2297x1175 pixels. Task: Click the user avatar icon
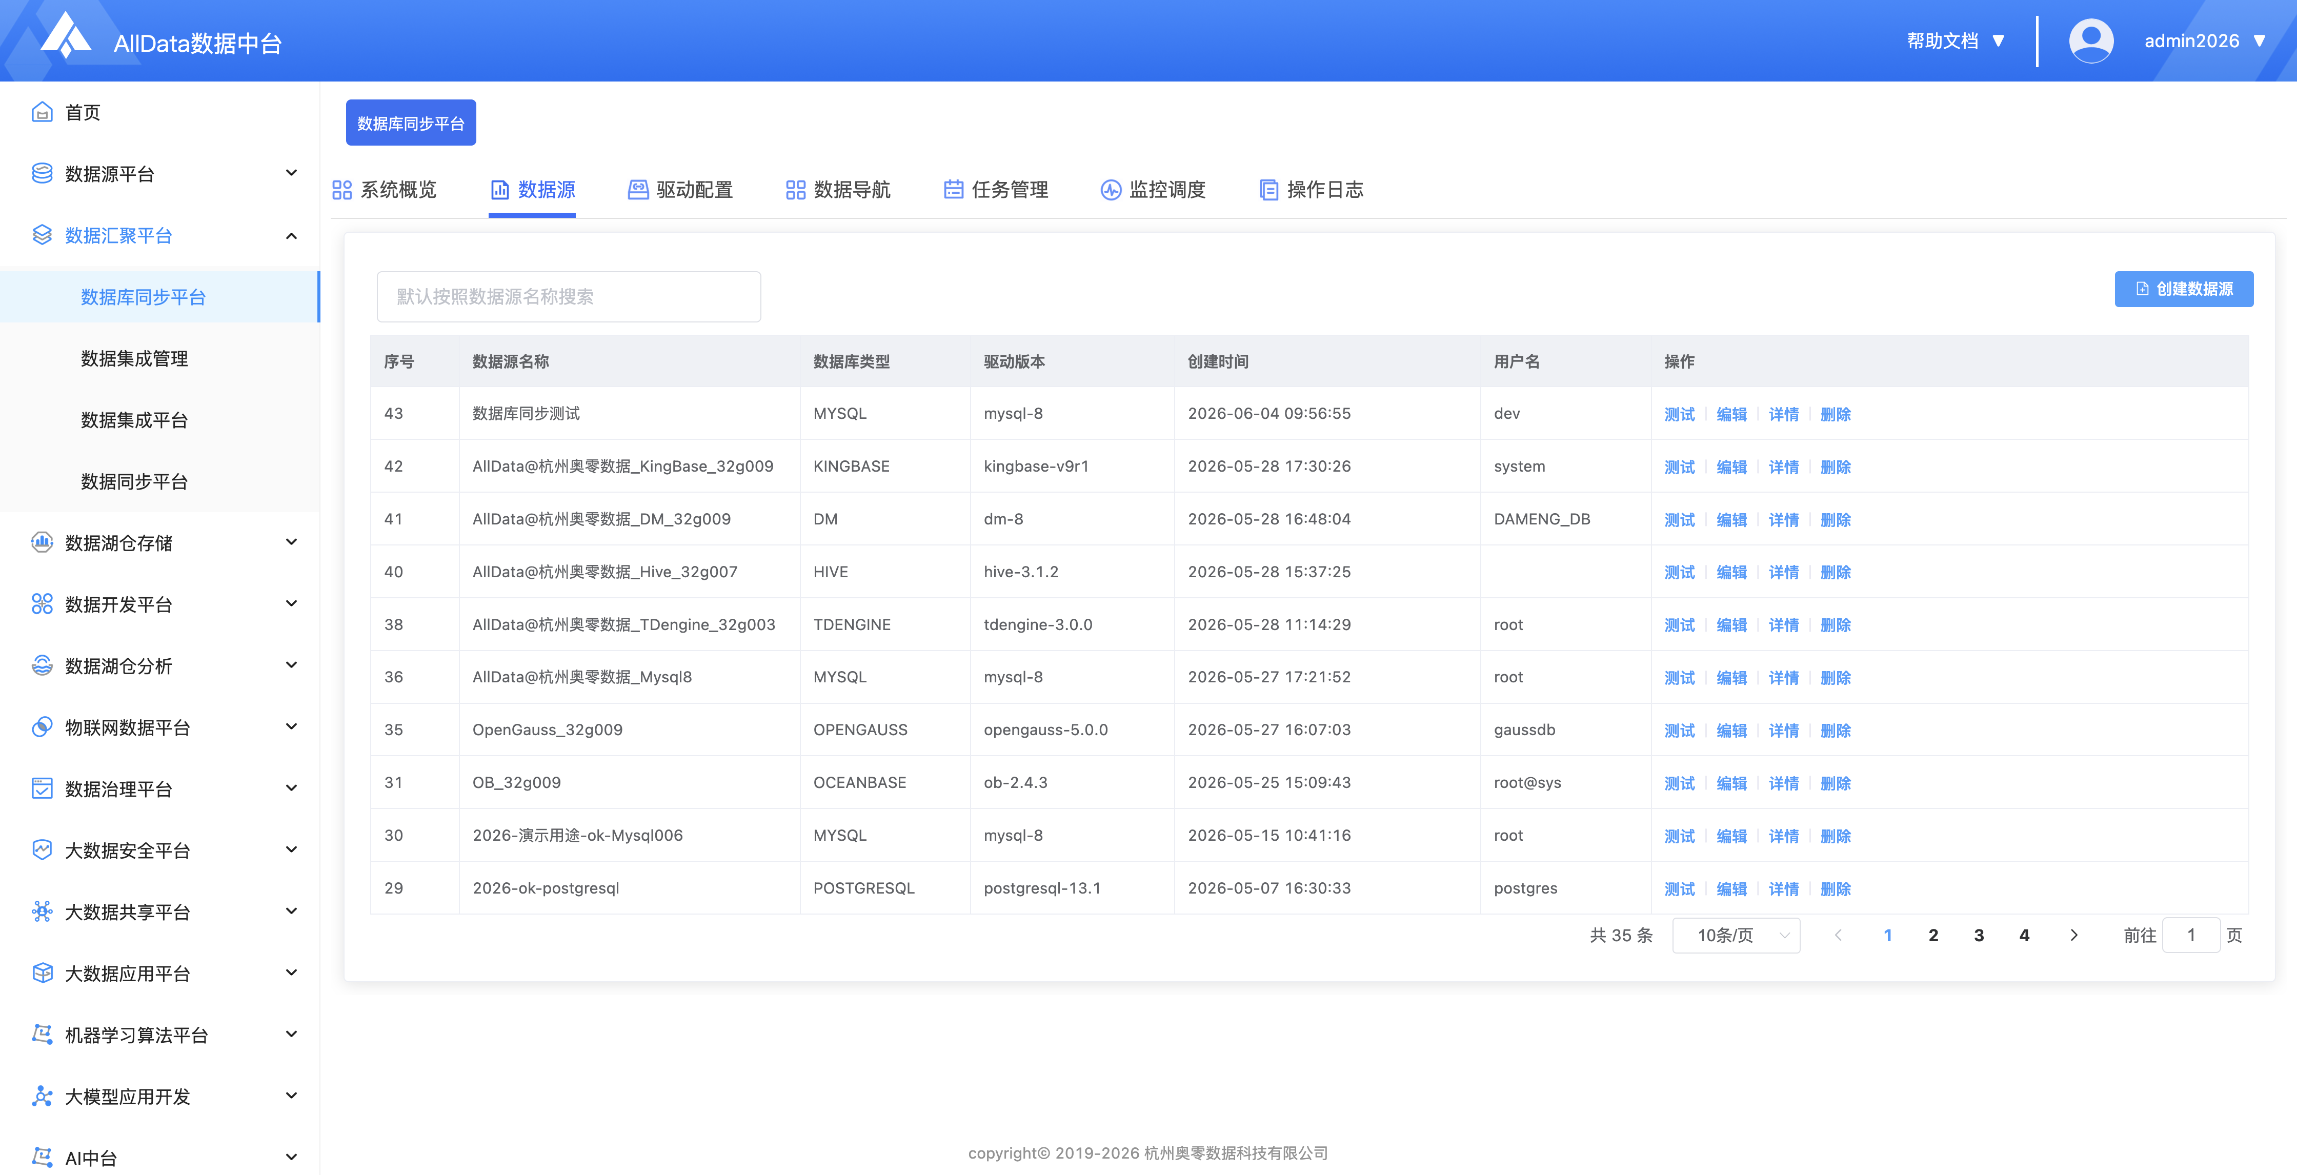click(x=2091, y=41)
